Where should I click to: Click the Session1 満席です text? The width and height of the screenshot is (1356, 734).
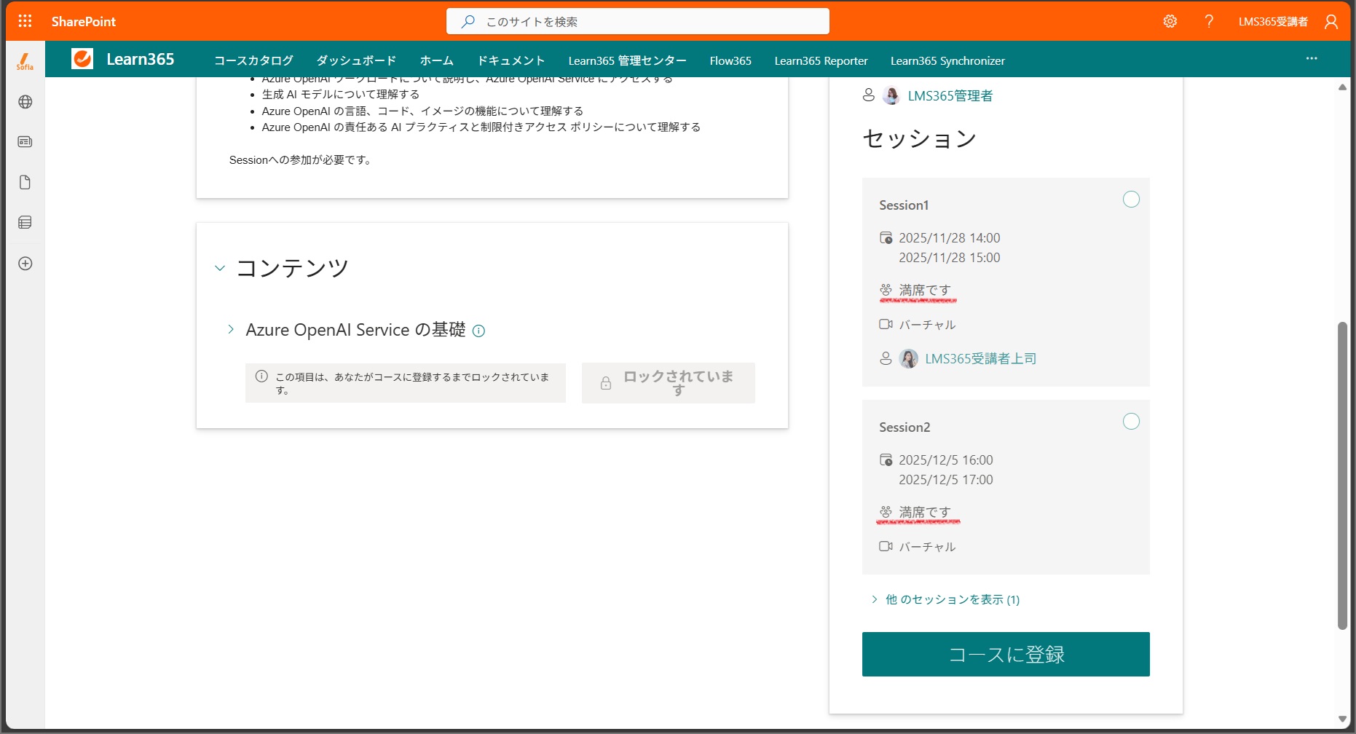point(925,290)
